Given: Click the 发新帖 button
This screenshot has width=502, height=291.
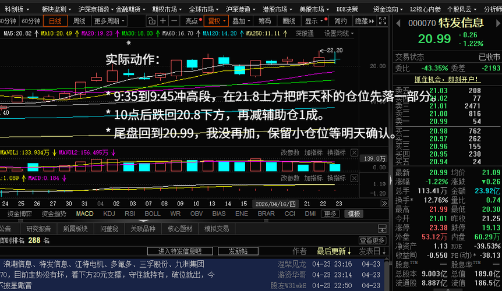Looking at the screenshot, I should 238,251.
